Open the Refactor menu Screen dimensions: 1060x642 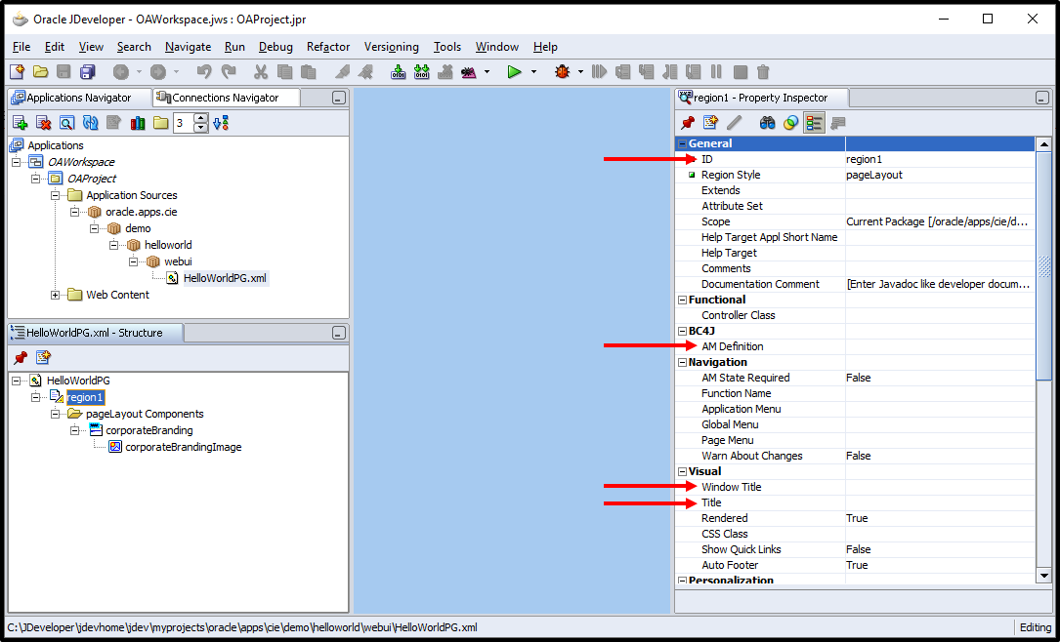click(x=328, y=47)
